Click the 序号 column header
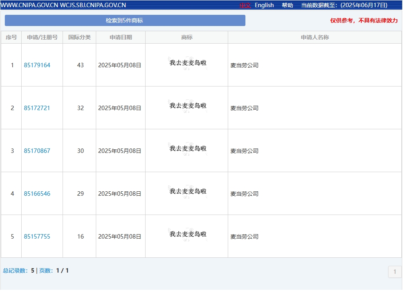Screen dimensions: 403x291 click(11, 37)
